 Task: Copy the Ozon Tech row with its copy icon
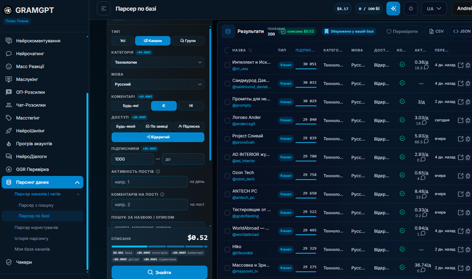click(468, 176)
